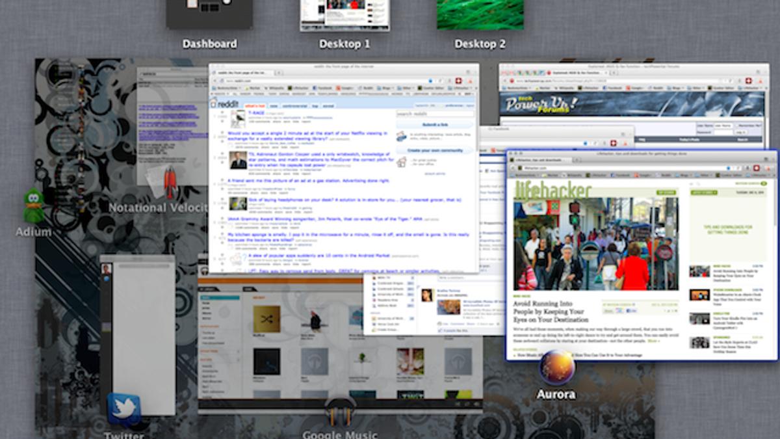Click the Notational Velocity rocket icon
This screenshot has width=780, height=439.
click(x=170, y=181)
